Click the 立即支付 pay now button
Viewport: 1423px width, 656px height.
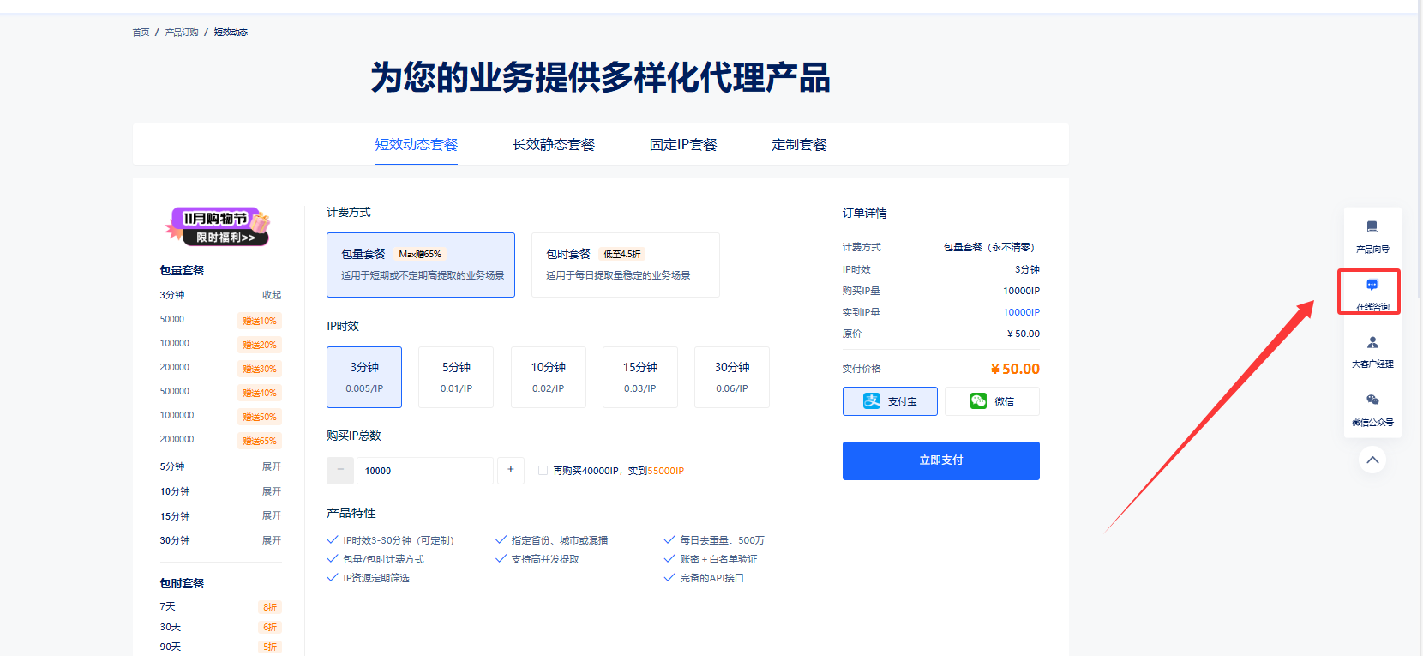pyautogui.click(x=940, y=460)
